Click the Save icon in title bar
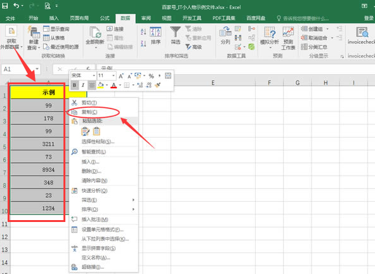The width and height of the screenshot is (375, 274). [x=5, y=6]
